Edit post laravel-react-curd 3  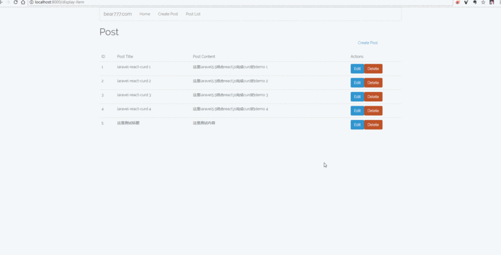[x=357, y=97]
